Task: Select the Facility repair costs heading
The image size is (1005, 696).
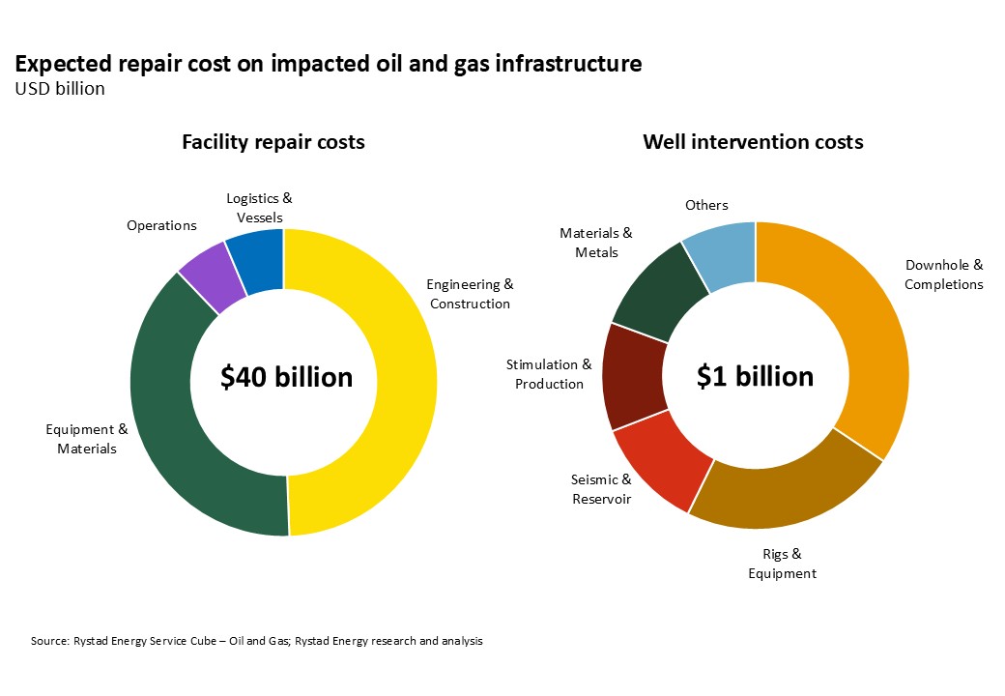Action: point(273,142)
